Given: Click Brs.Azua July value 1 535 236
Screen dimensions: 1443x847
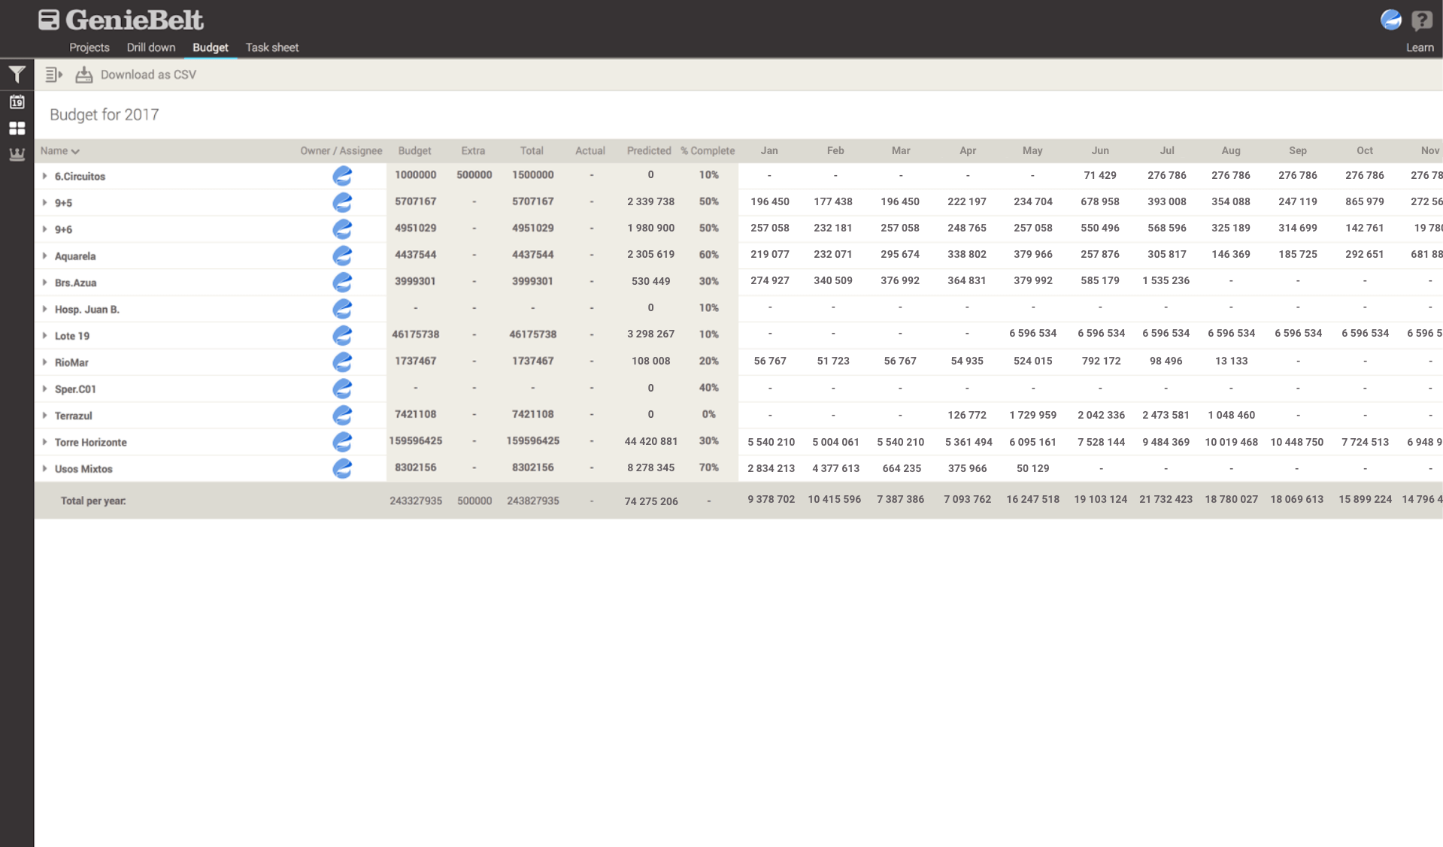Looking at the screenshot, I should click(x=1166, y=280).
